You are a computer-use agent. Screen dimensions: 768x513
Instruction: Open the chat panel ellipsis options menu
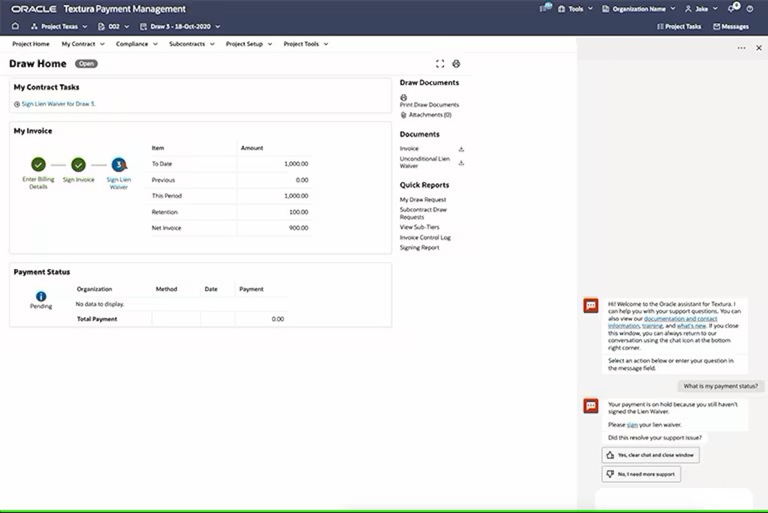[x=741, y=48]
